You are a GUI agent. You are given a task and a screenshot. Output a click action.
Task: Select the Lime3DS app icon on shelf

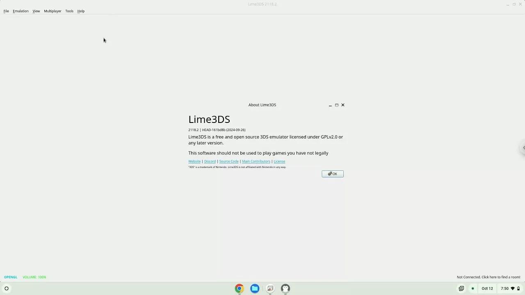coord(270,288)
